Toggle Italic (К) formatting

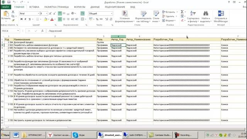point(25,19)
